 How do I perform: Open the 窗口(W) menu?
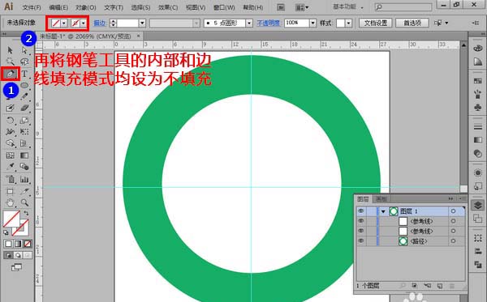224,7
